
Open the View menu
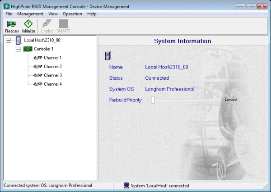53,14
